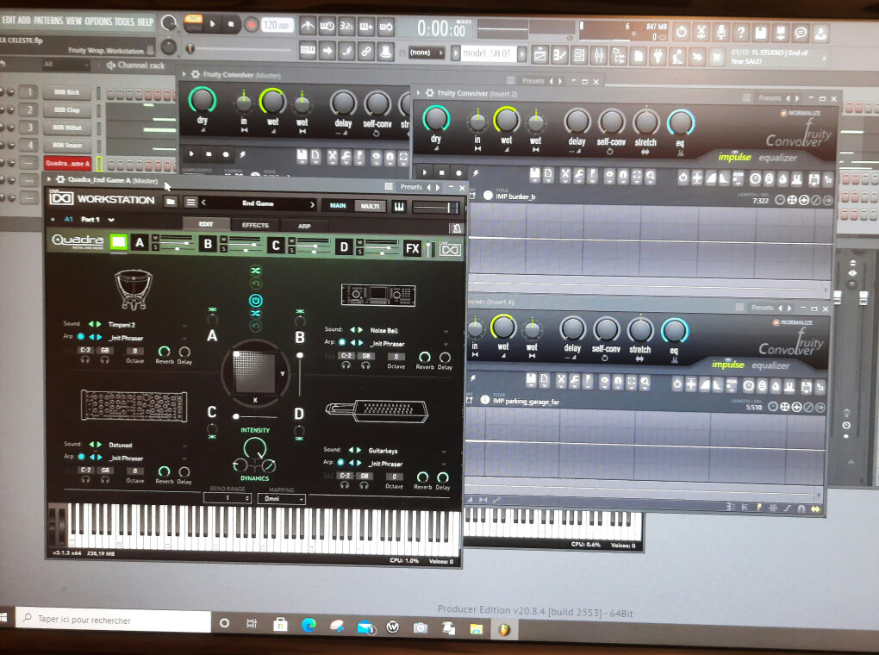
Task: Expand the Fruity Convolver Insert 2 menu arrow
Action: (418, 92)
